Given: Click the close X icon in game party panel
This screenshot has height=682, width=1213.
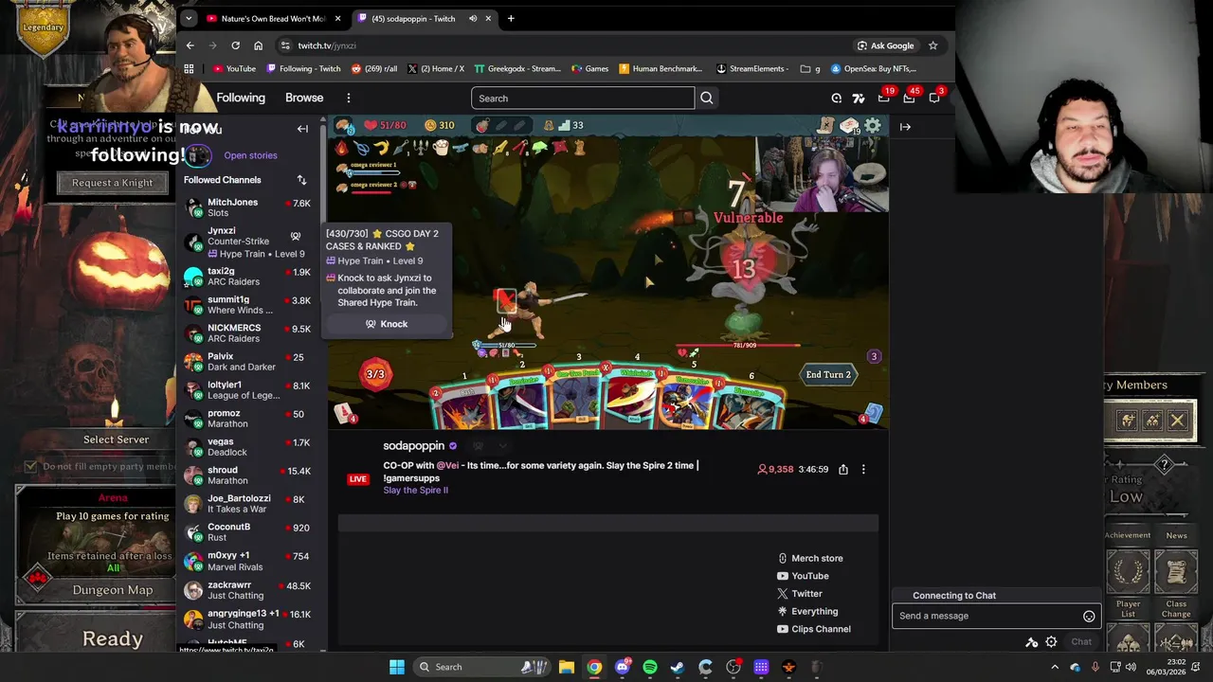Looking at the screenshot, I should coord(1177,421).
